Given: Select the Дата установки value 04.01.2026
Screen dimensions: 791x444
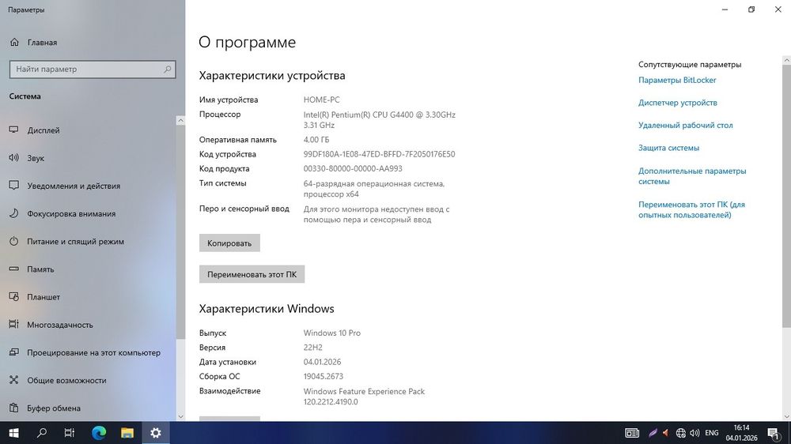Looking at the screenshot, I should coord(322,362).
